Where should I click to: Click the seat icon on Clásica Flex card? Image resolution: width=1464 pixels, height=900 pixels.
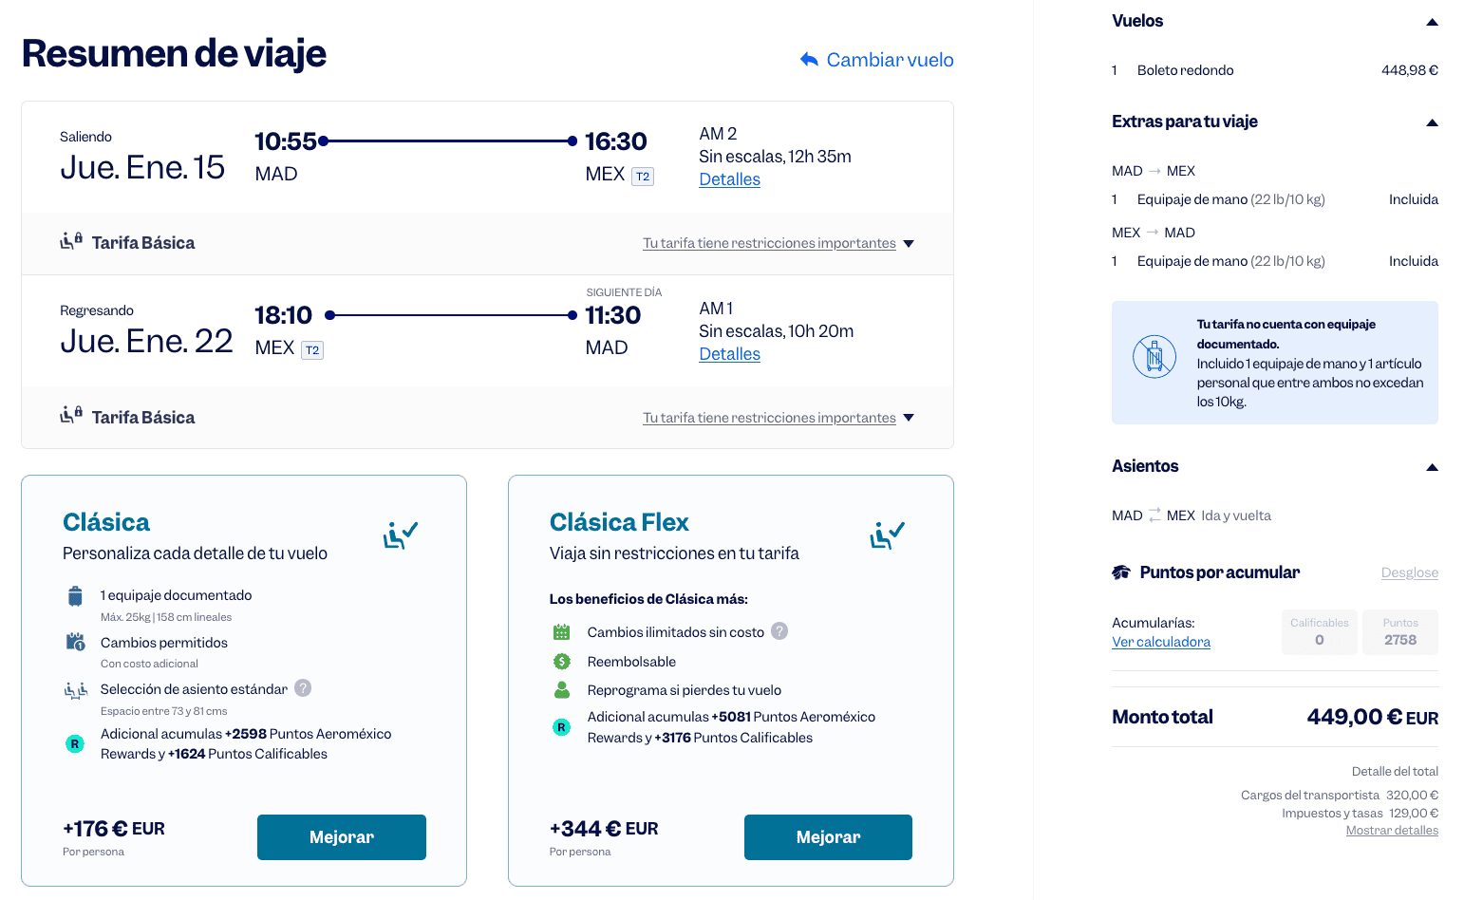click(887, 534)
